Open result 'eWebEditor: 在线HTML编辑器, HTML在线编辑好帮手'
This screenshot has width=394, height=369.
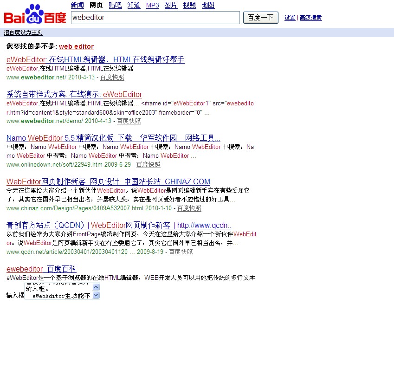[x=96, y=59]
